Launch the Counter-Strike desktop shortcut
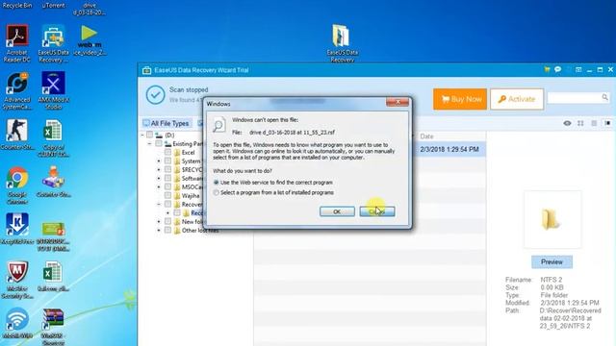The image size is (616, 346). pos(17,136)
